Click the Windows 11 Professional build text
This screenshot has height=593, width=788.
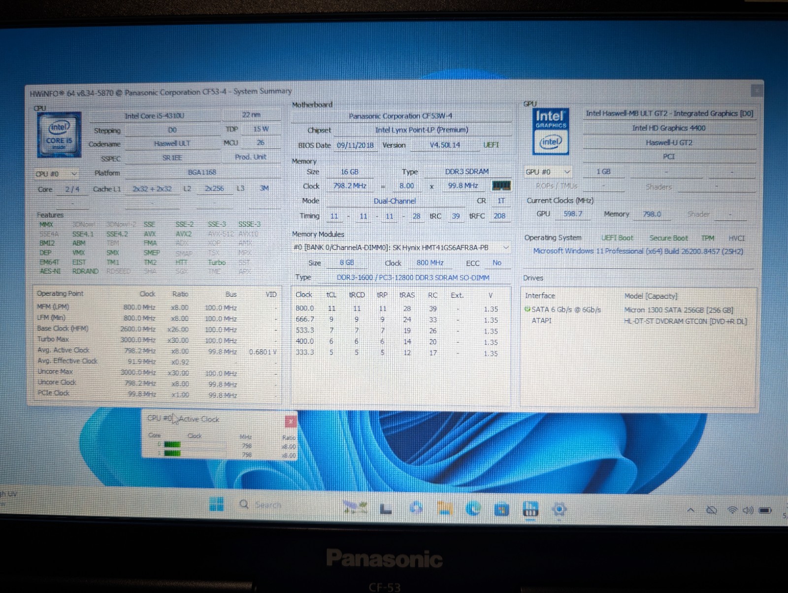[x=638, y=251]
